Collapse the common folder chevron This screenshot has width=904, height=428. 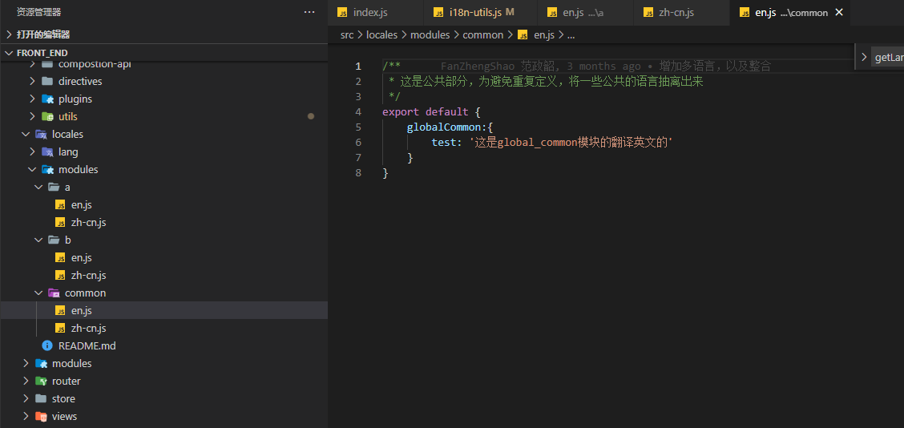pyautogui.click(x=38, y=293)
